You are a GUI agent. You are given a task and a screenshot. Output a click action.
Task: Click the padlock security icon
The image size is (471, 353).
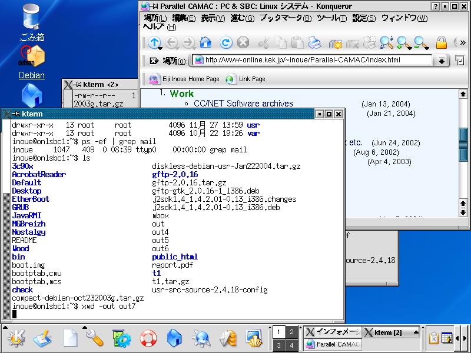(x=442, y=42)
